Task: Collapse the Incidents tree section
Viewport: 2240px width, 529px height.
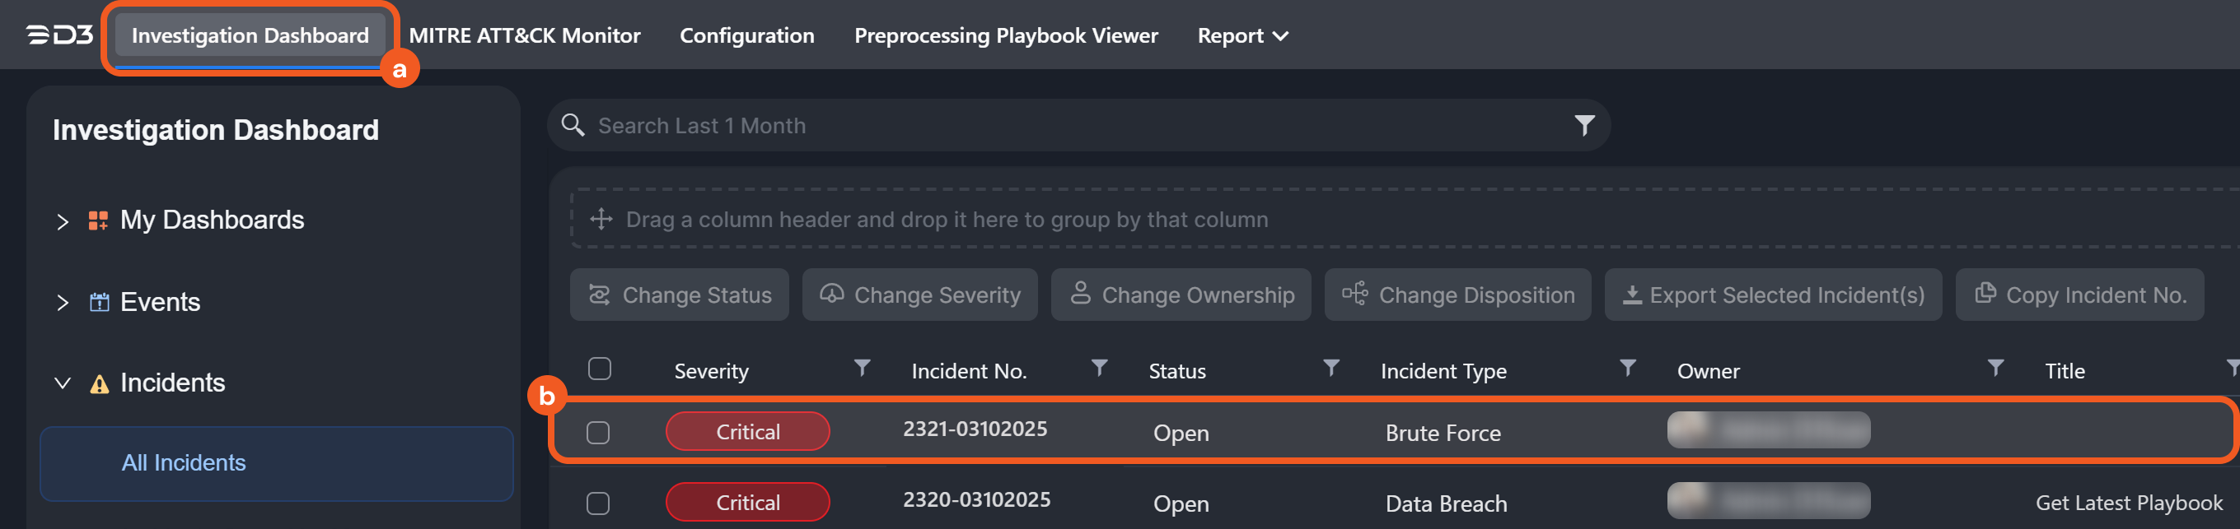Action: (x=63, y=383)
